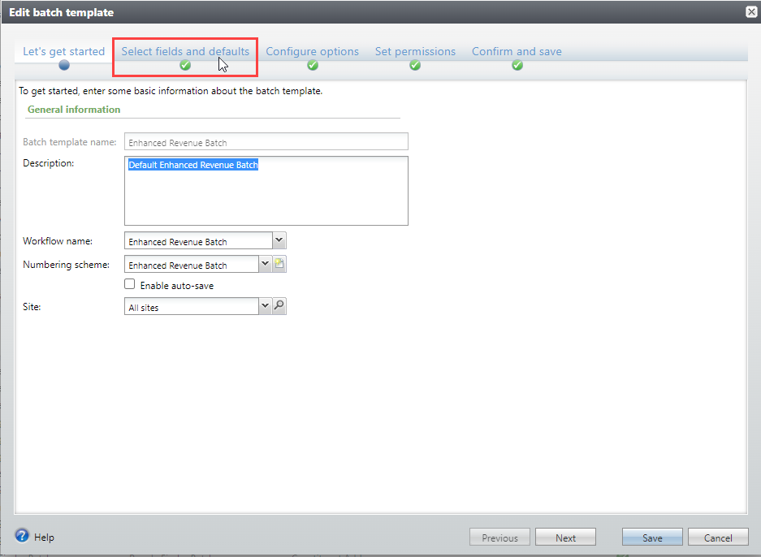The height and width of the screenshot is (557, 761).
Task: Switch to Select fields and defaults tab
Action: pos(185,51)
